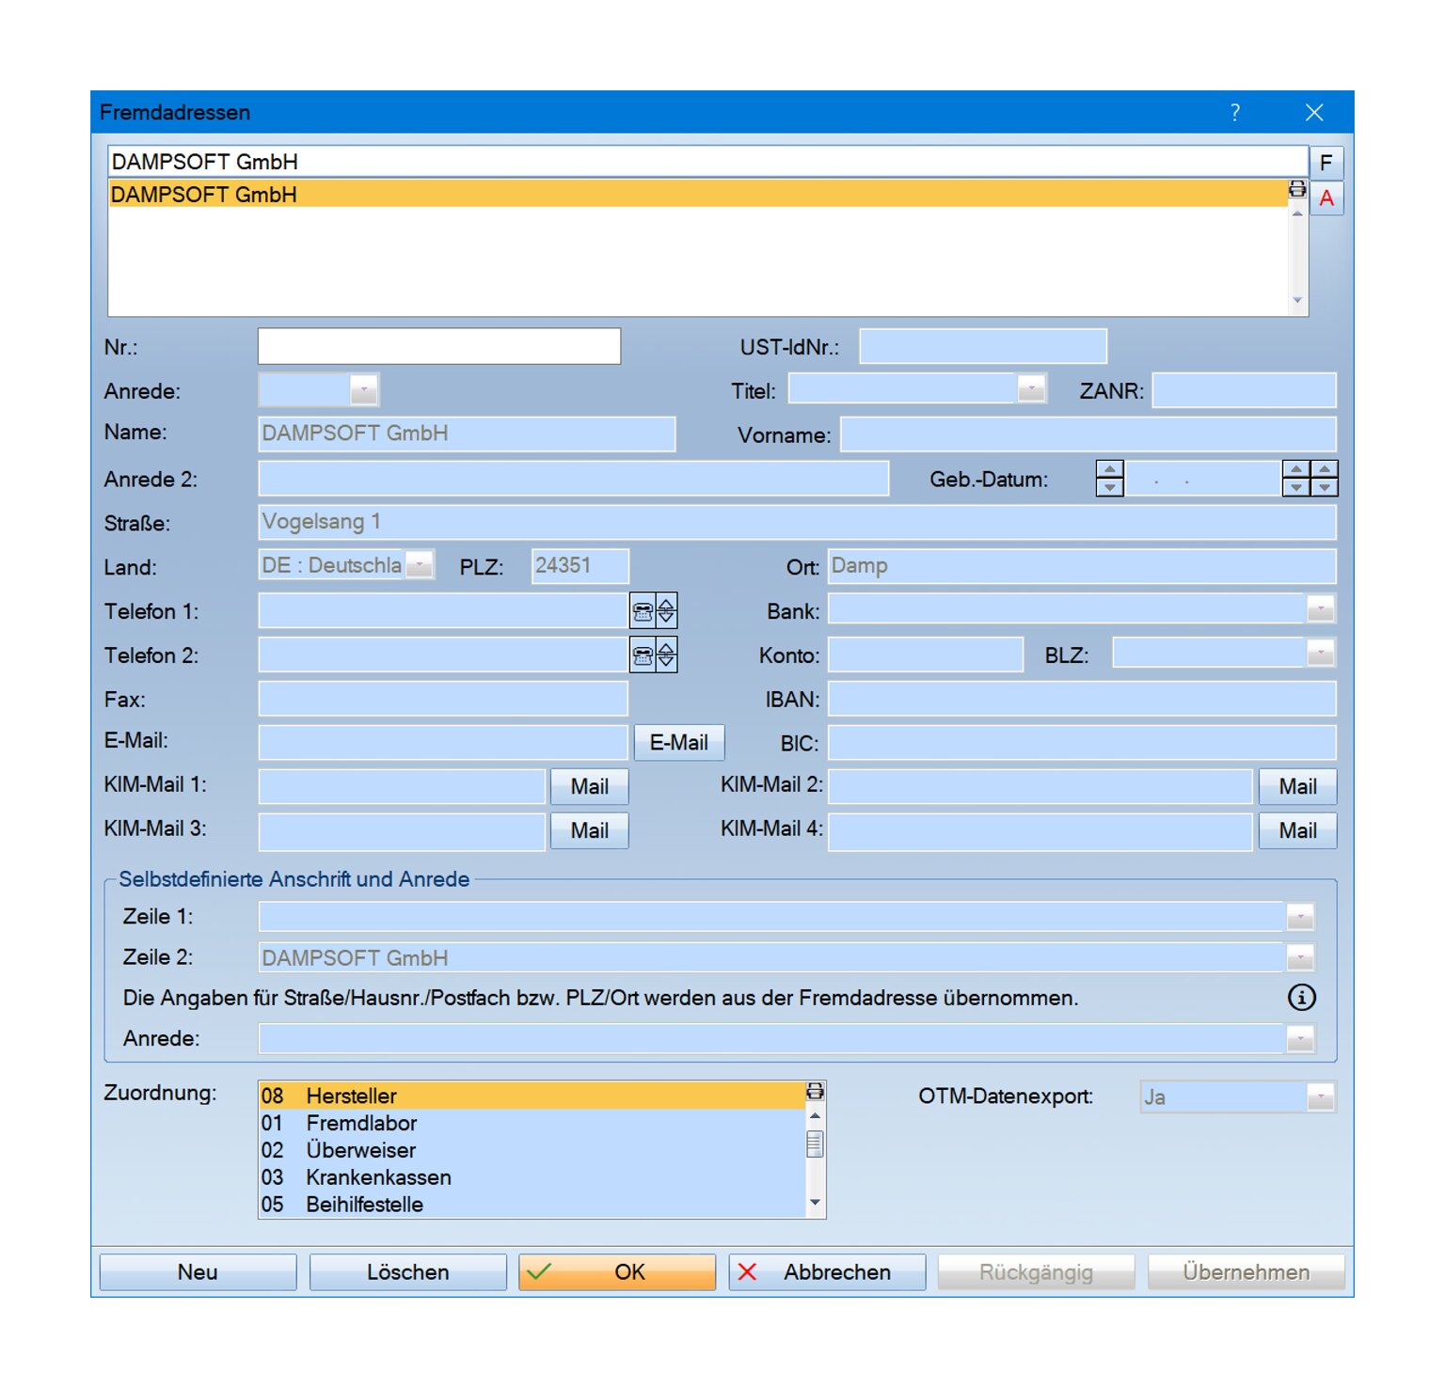
Task: Click the red A button
Action: 1326,198
